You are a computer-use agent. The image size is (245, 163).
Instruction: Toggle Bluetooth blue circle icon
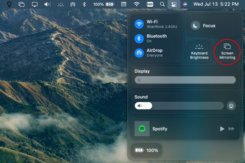point(139,39)
